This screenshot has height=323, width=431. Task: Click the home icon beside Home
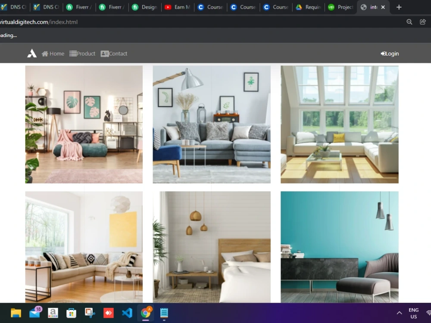45,53
